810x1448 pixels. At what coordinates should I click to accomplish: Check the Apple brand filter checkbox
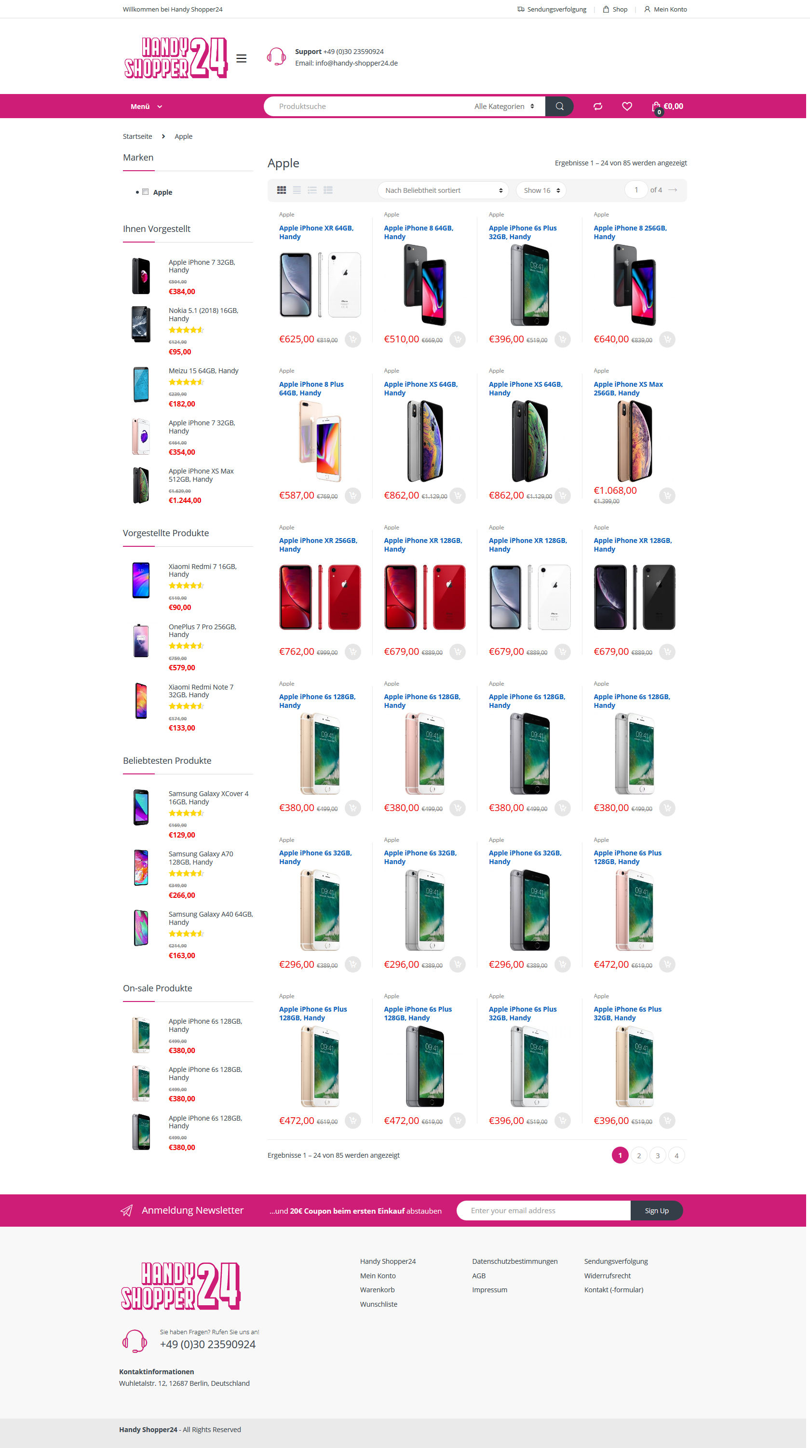click(x=145, y=192)
